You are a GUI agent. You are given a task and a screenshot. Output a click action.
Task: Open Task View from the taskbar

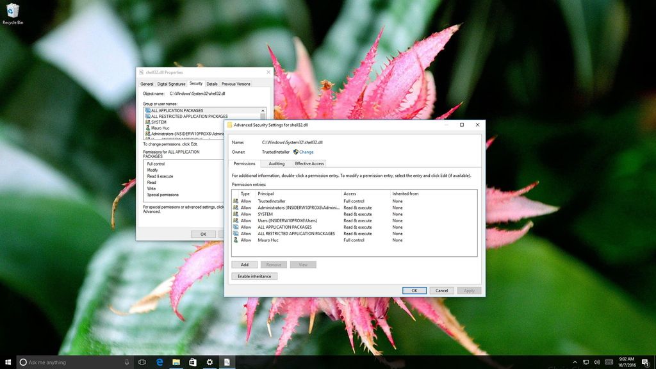point(142,361)
